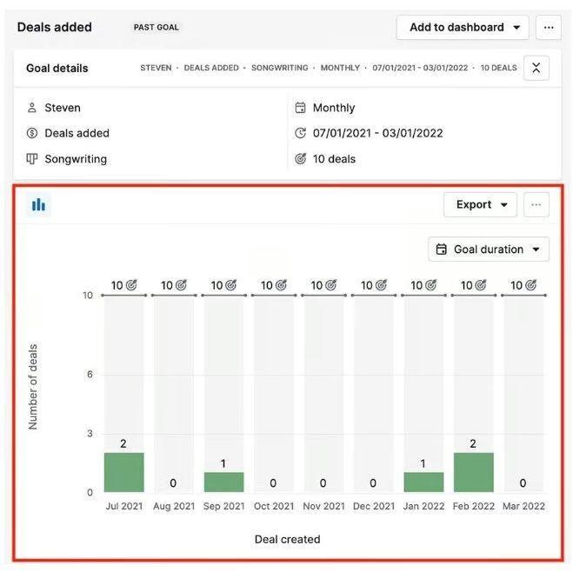Viewport: 573px width, 572px height.
Task: Select the green Jul 2021 bar
Action: point(123,472)
